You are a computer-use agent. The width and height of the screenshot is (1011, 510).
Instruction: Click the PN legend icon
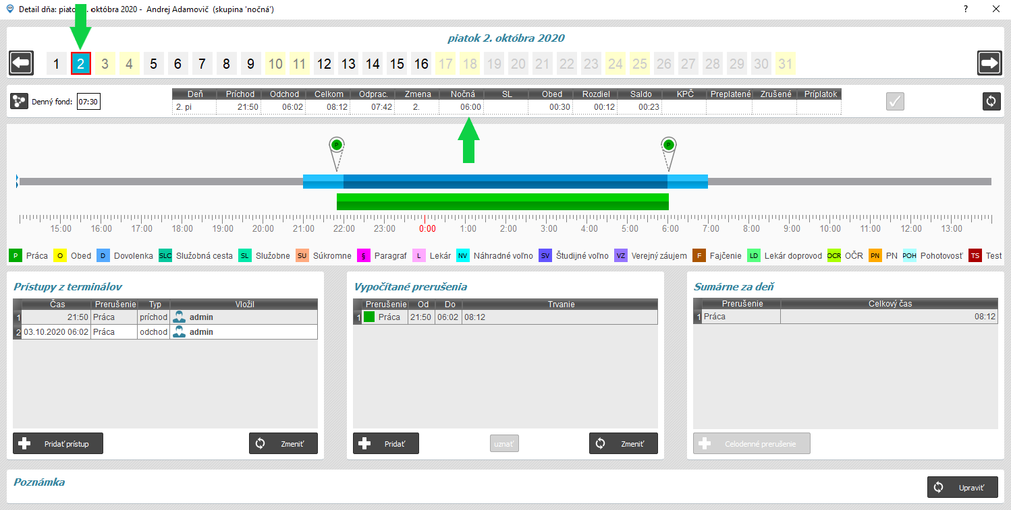(875, 256)
